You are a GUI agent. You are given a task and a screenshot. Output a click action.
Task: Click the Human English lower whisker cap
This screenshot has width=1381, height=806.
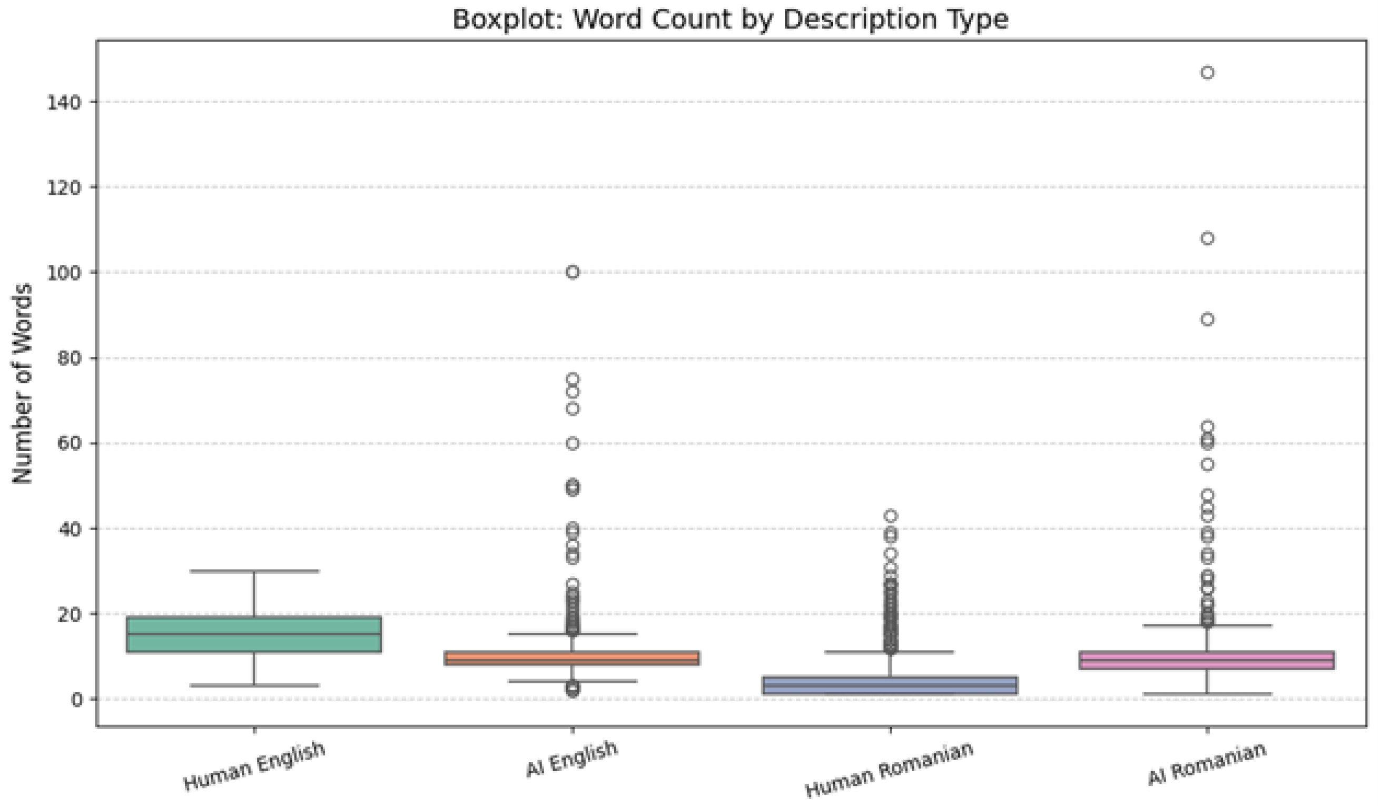254,685
